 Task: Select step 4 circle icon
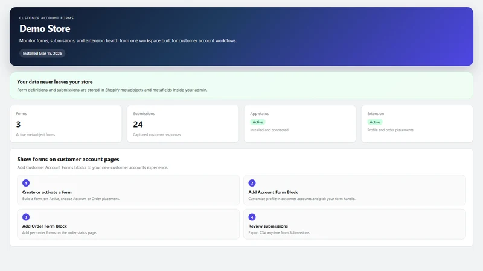[252, 217]
